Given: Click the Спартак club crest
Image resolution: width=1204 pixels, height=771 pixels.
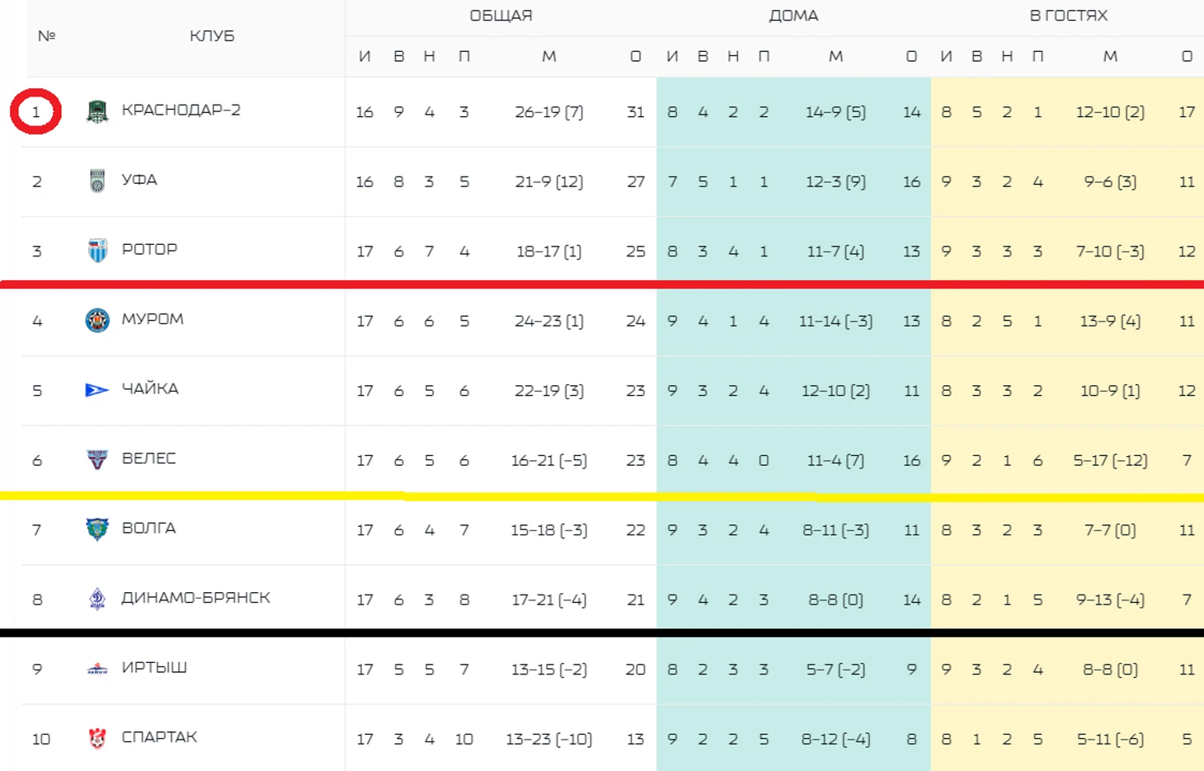Looking at the screenshot, I should [97, 738].
